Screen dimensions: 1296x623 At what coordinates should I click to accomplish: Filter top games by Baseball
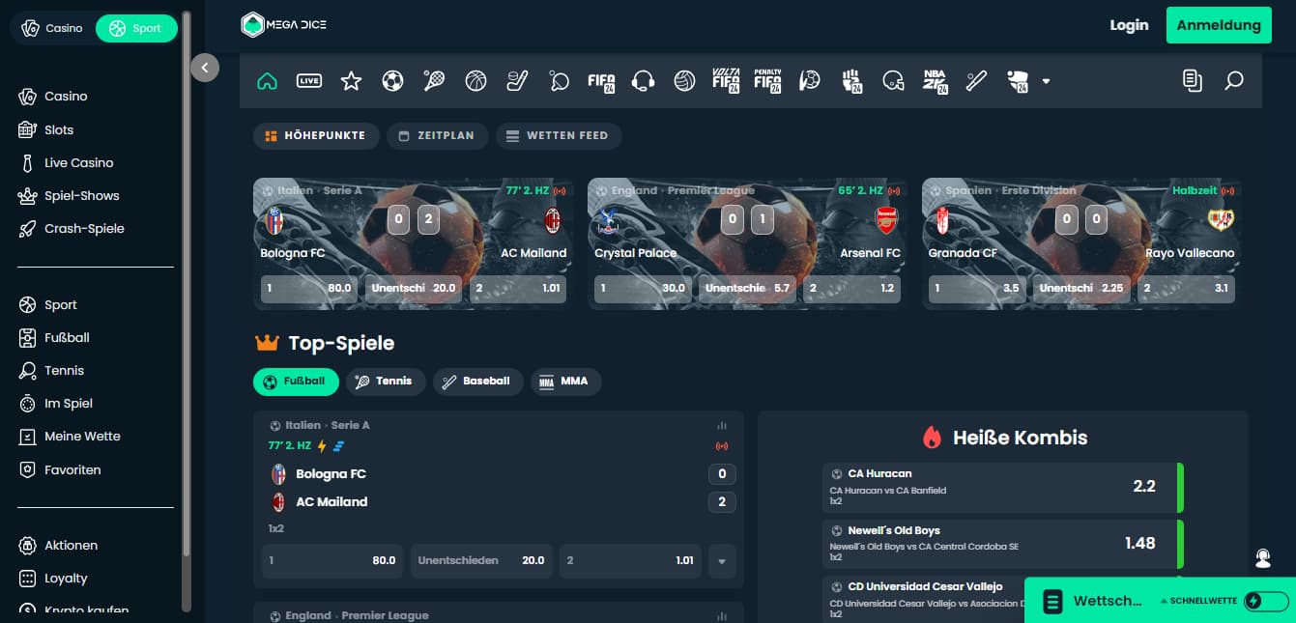pos(478,382)
